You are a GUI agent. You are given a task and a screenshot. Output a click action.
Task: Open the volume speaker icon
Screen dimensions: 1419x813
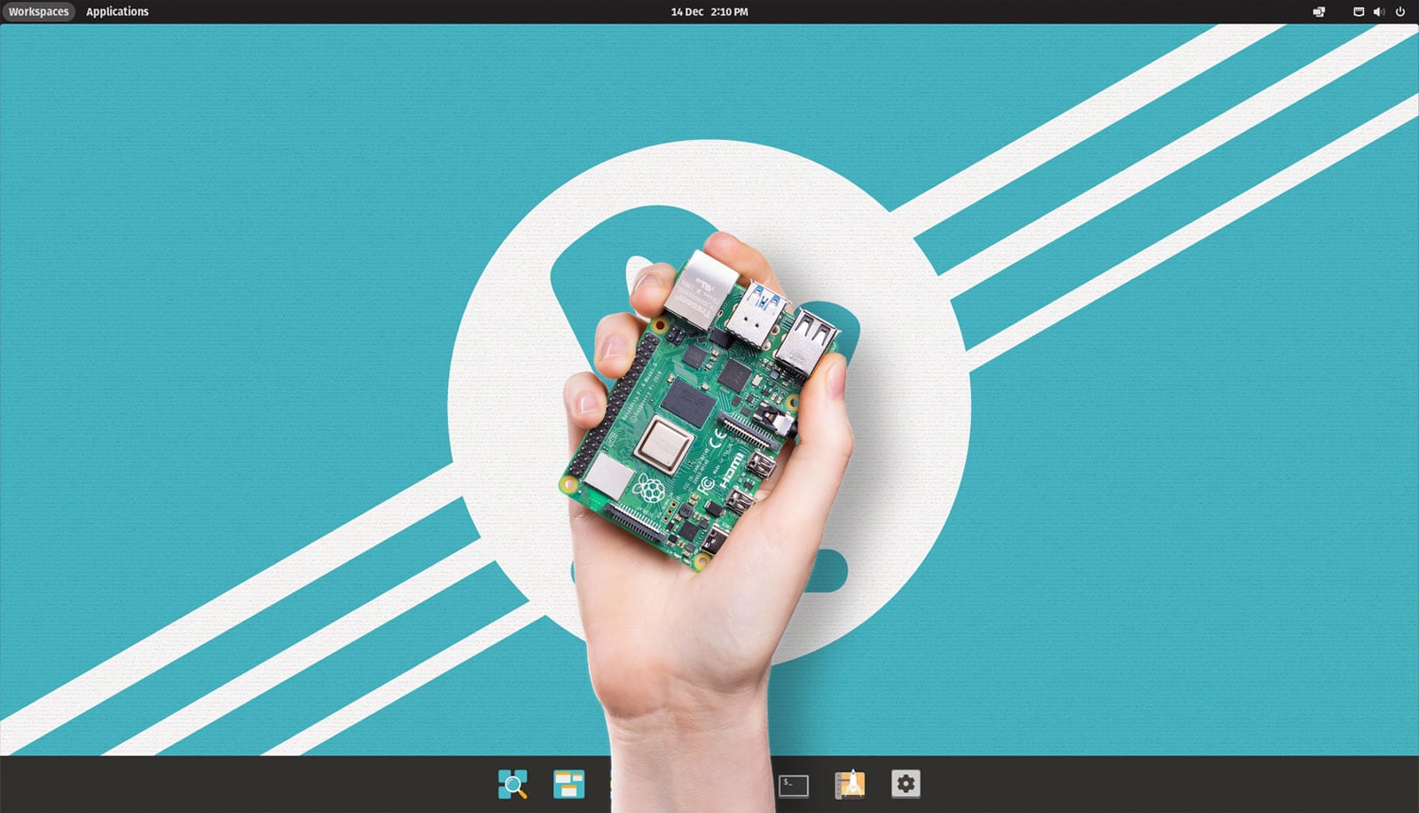[1379, 12]
